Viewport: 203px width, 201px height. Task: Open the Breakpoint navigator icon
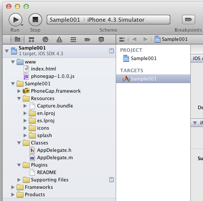pyautogui.click(x=87, y=40)
